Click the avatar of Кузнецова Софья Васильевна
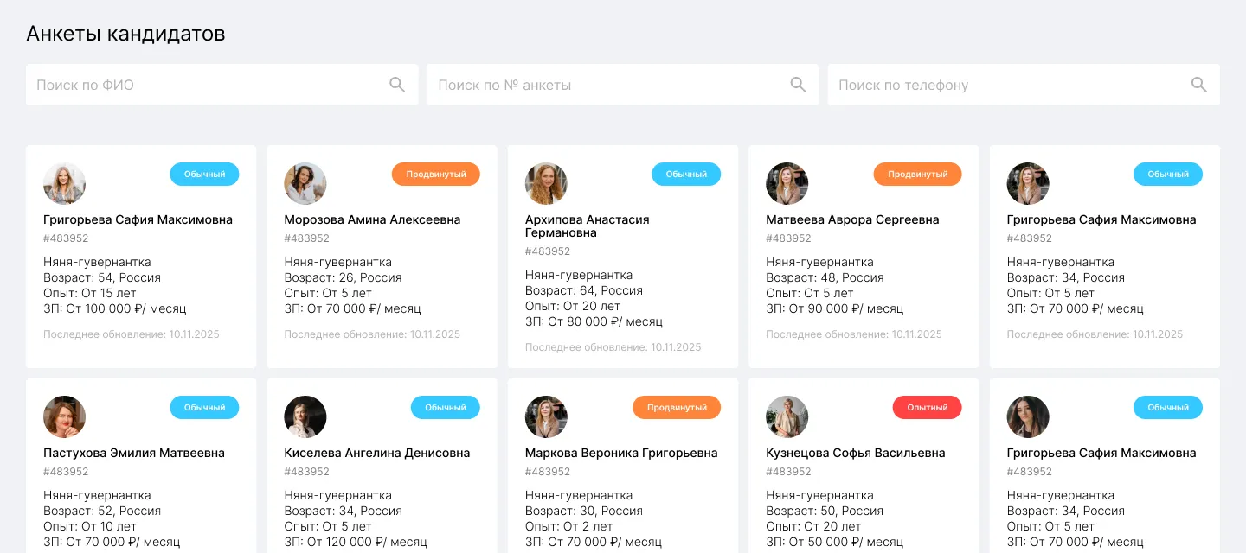Image resolution: width=1246 pixels, height=553 pixels. click(787, 416)
